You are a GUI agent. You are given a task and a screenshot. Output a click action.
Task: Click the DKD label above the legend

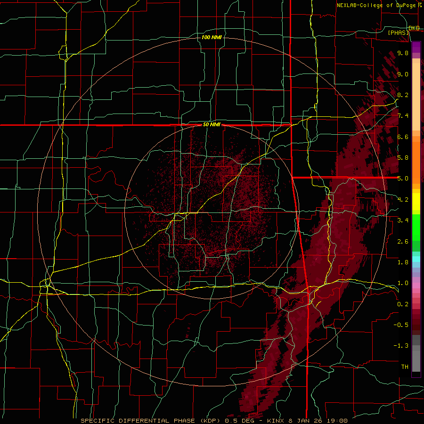click(x=414, y=28)
